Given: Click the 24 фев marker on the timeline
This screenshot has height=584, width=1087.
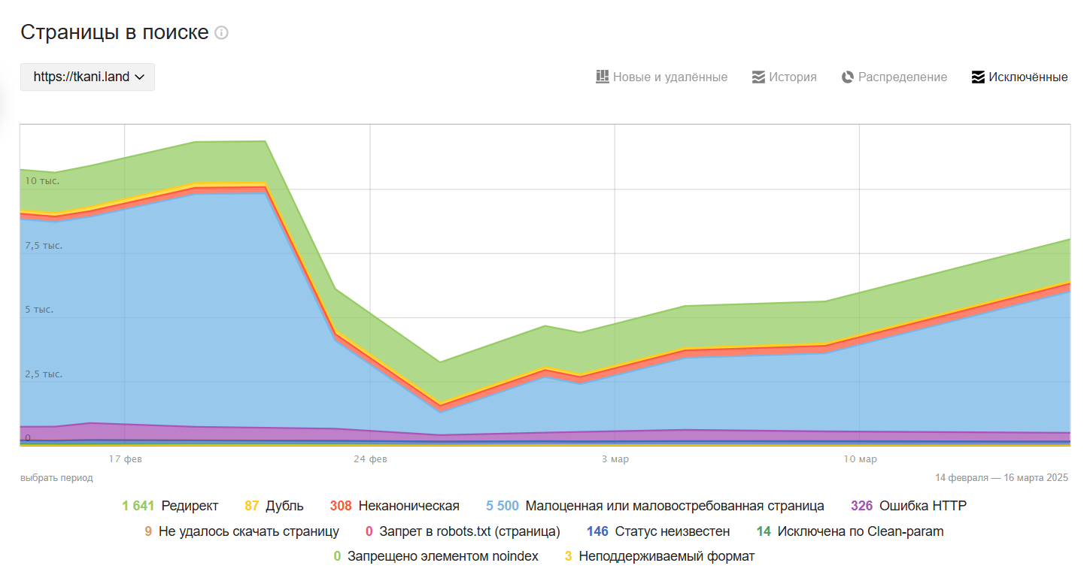Looking at the screenshot, I should pyautogui.click(x=370, y=458).
